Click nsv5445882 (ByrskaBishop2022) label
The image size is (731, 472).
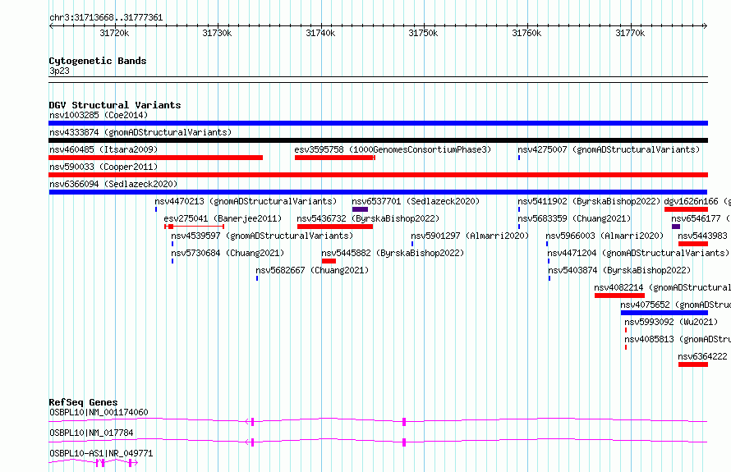coord(393,253)
